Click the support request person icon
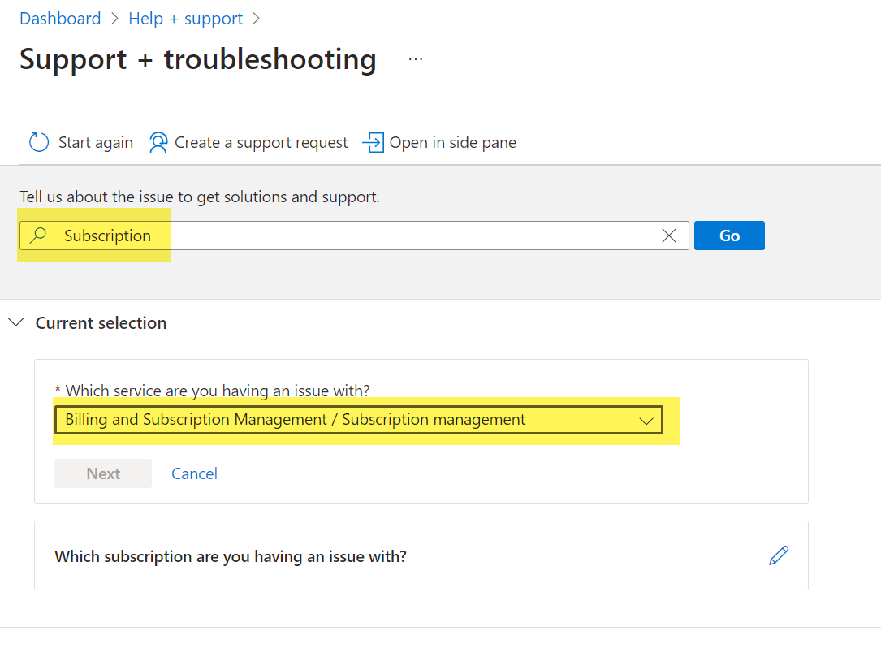Image resolution: width=881 pixels, height=657 pixels. (158, 142)
